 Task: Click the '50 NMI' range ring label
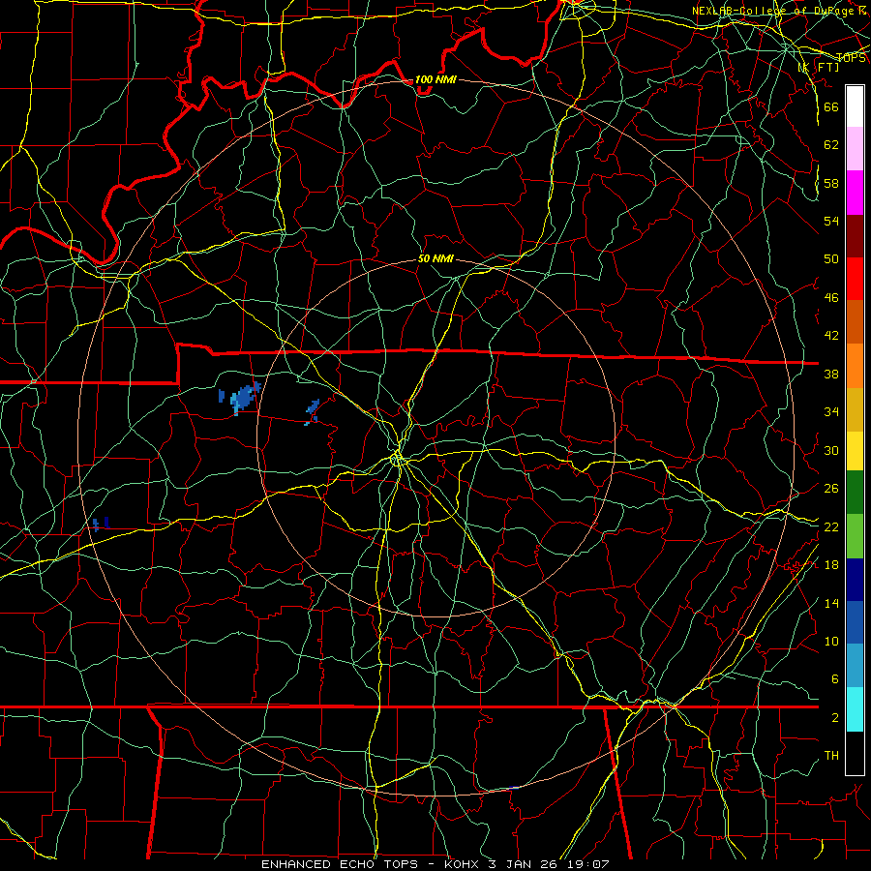click(435, 258)
